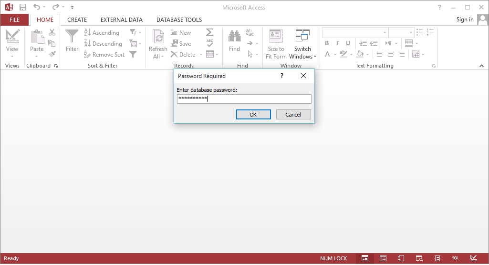Click the Save icon in quick access toolbar
The width and height of the screenshot is (489, 265).
click(x=22, y=7)
